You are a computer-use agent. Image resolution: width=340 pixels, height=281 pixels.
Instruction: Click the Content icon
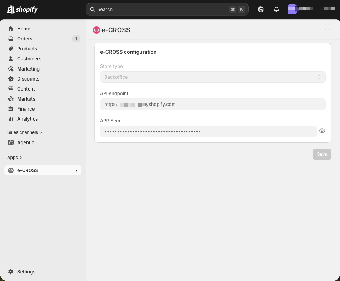[x=11, y=89]
